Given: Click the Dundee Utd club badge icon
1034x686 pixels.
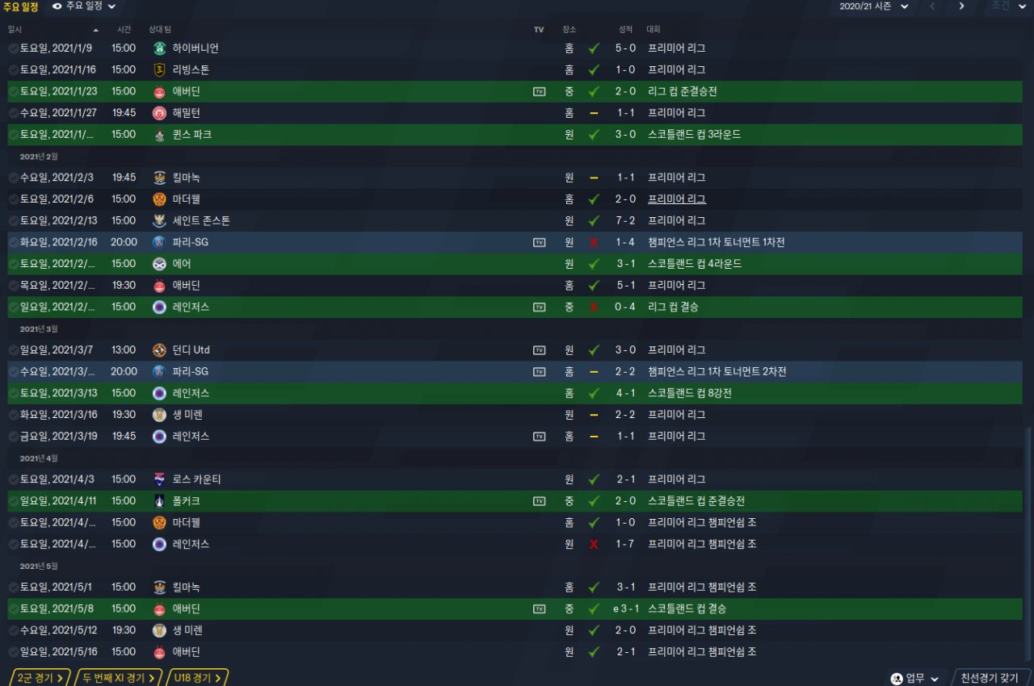Looking at the screenshot, I should 159,350.
